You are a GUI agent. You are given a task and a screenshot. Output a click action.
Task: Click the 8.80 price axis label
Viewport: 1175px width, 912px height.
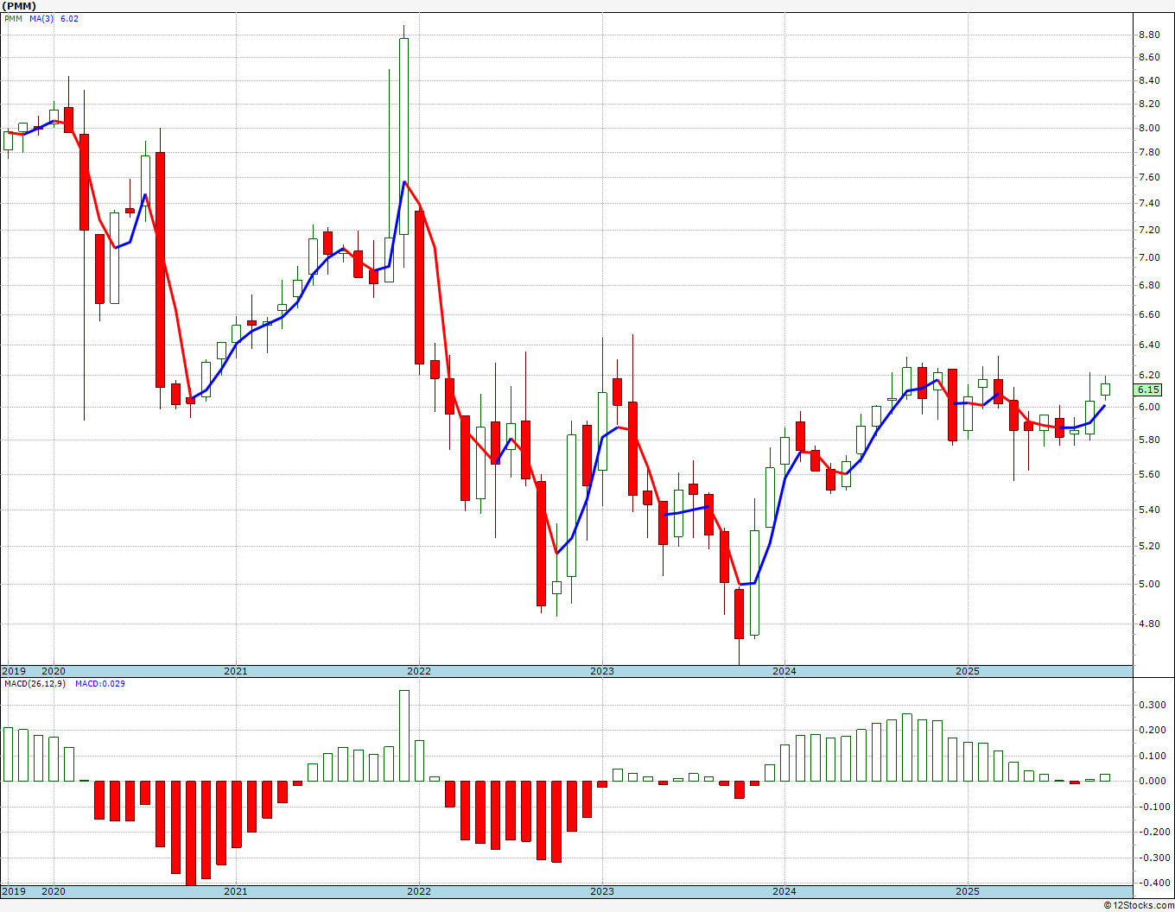1149,35
